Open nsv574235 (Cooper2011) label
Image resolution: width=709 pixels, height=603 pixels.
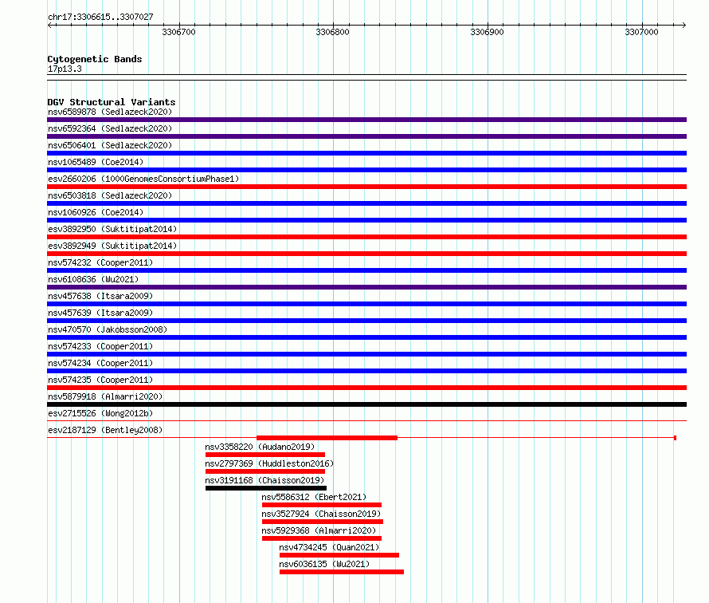100,380
